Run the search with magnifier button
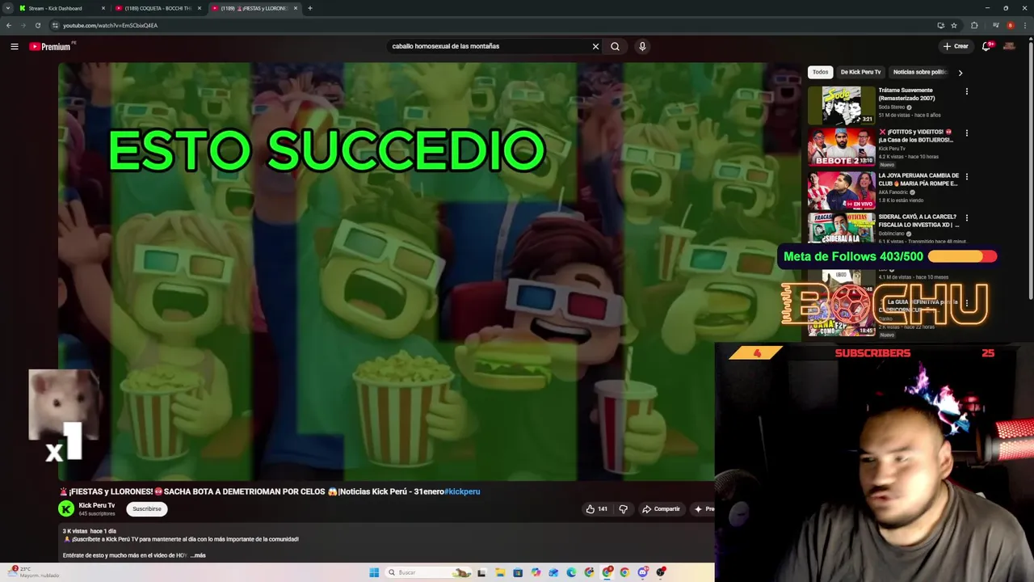1034x582 pixels. [x=615, y=46]
